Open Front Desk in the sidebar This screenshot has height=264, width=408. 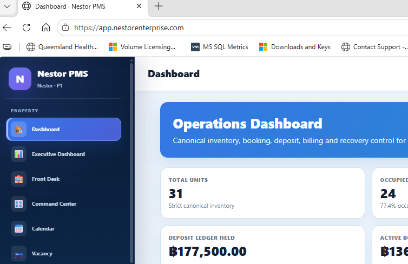[64, 179]
